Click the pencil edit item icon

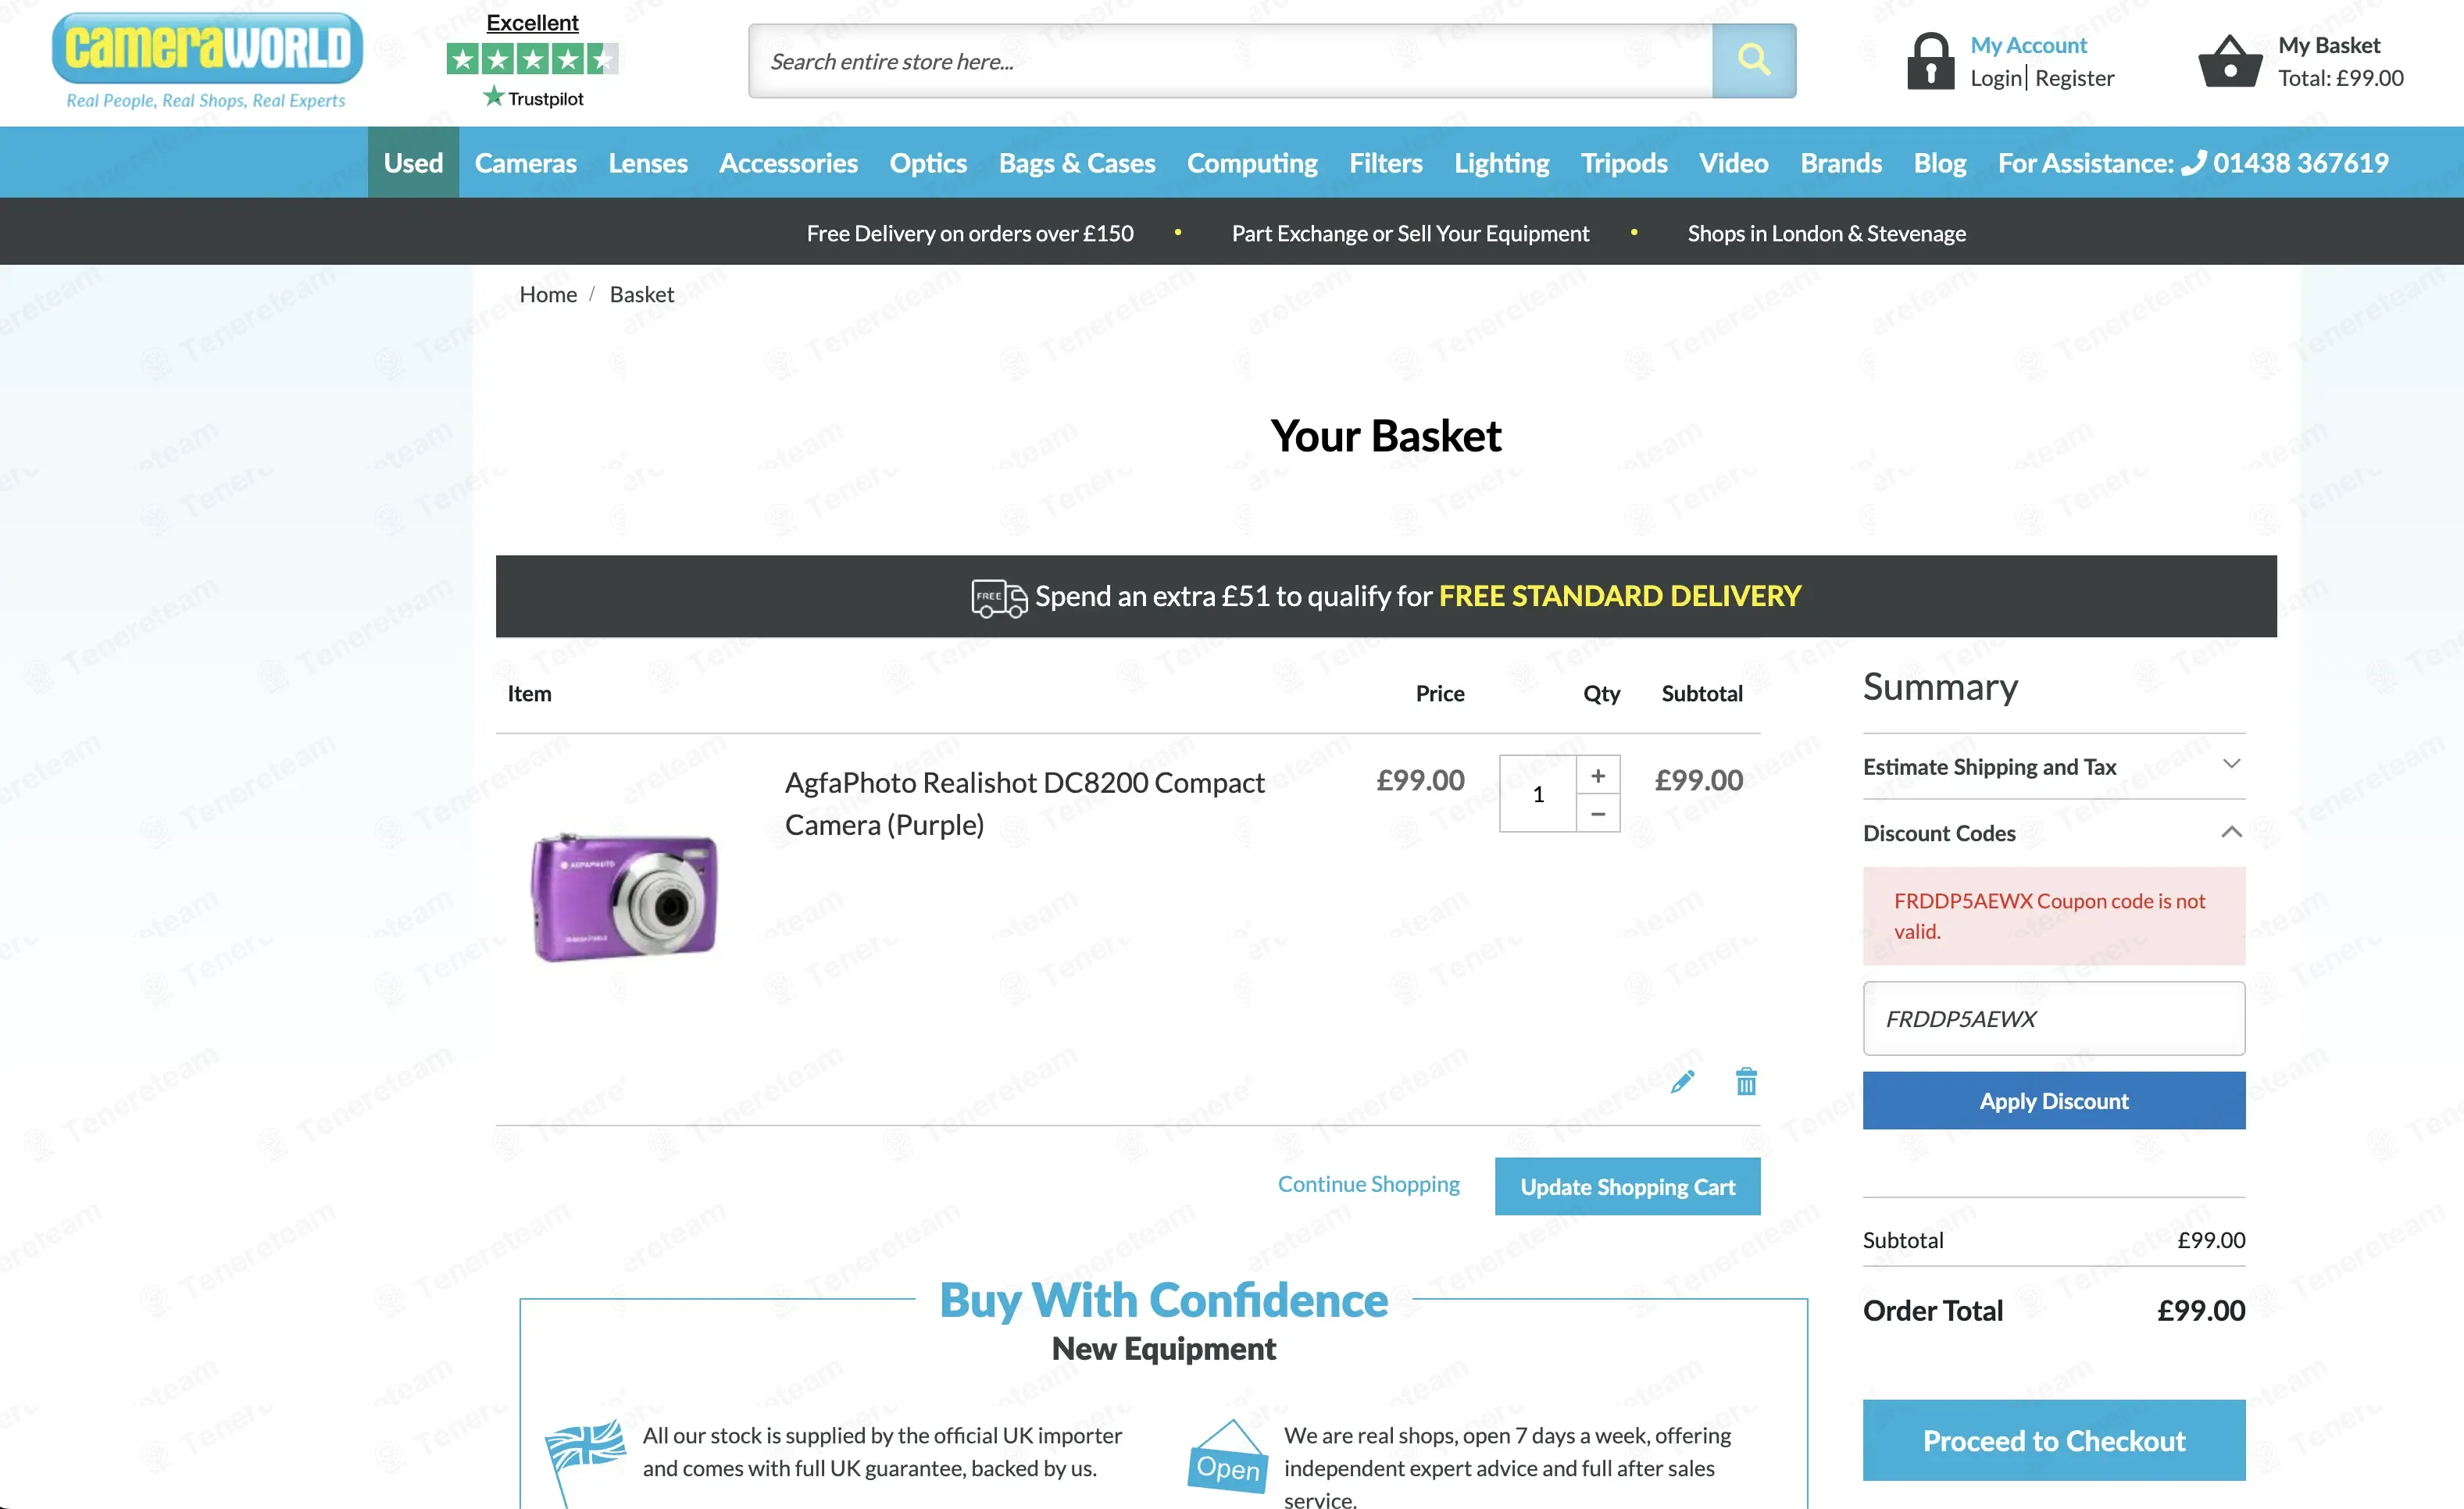(x=1682, y=1081)
